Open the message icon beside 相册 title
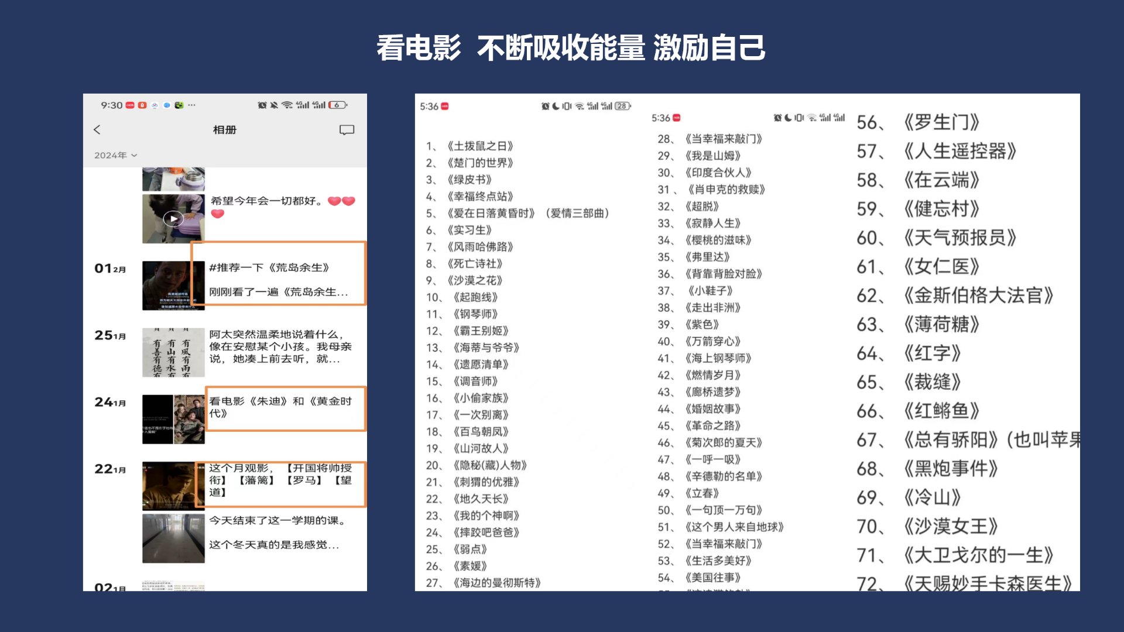This screenshot has height=632, width=1124. pos(347,130)
